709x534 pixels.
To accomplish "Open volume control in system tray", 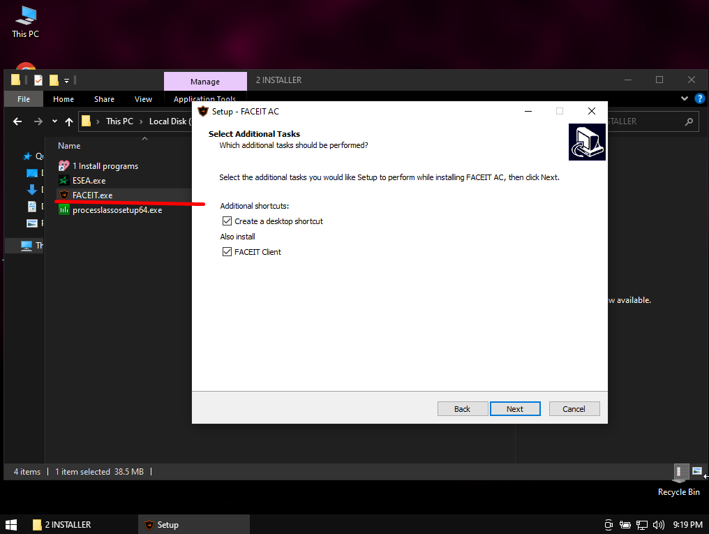I will 658,524.
